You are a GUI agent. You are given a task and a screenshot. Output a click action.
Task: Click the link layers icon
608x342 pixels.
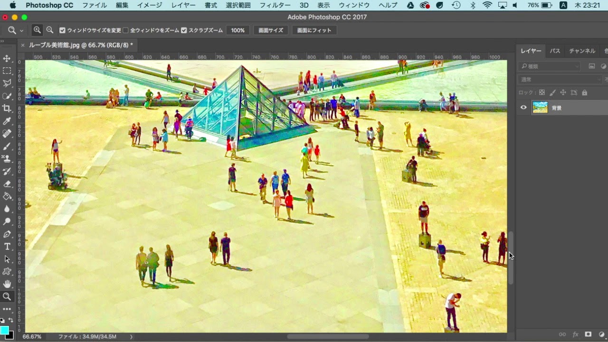click(x=562, y=334)
